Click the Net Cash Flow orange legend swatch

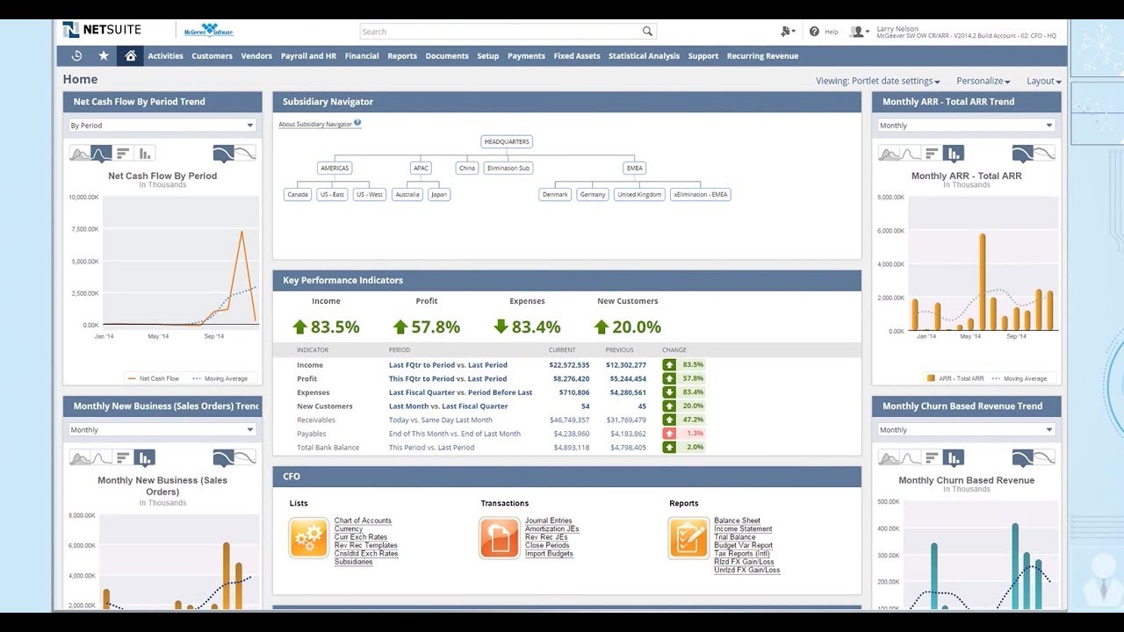tap(132, 378)
